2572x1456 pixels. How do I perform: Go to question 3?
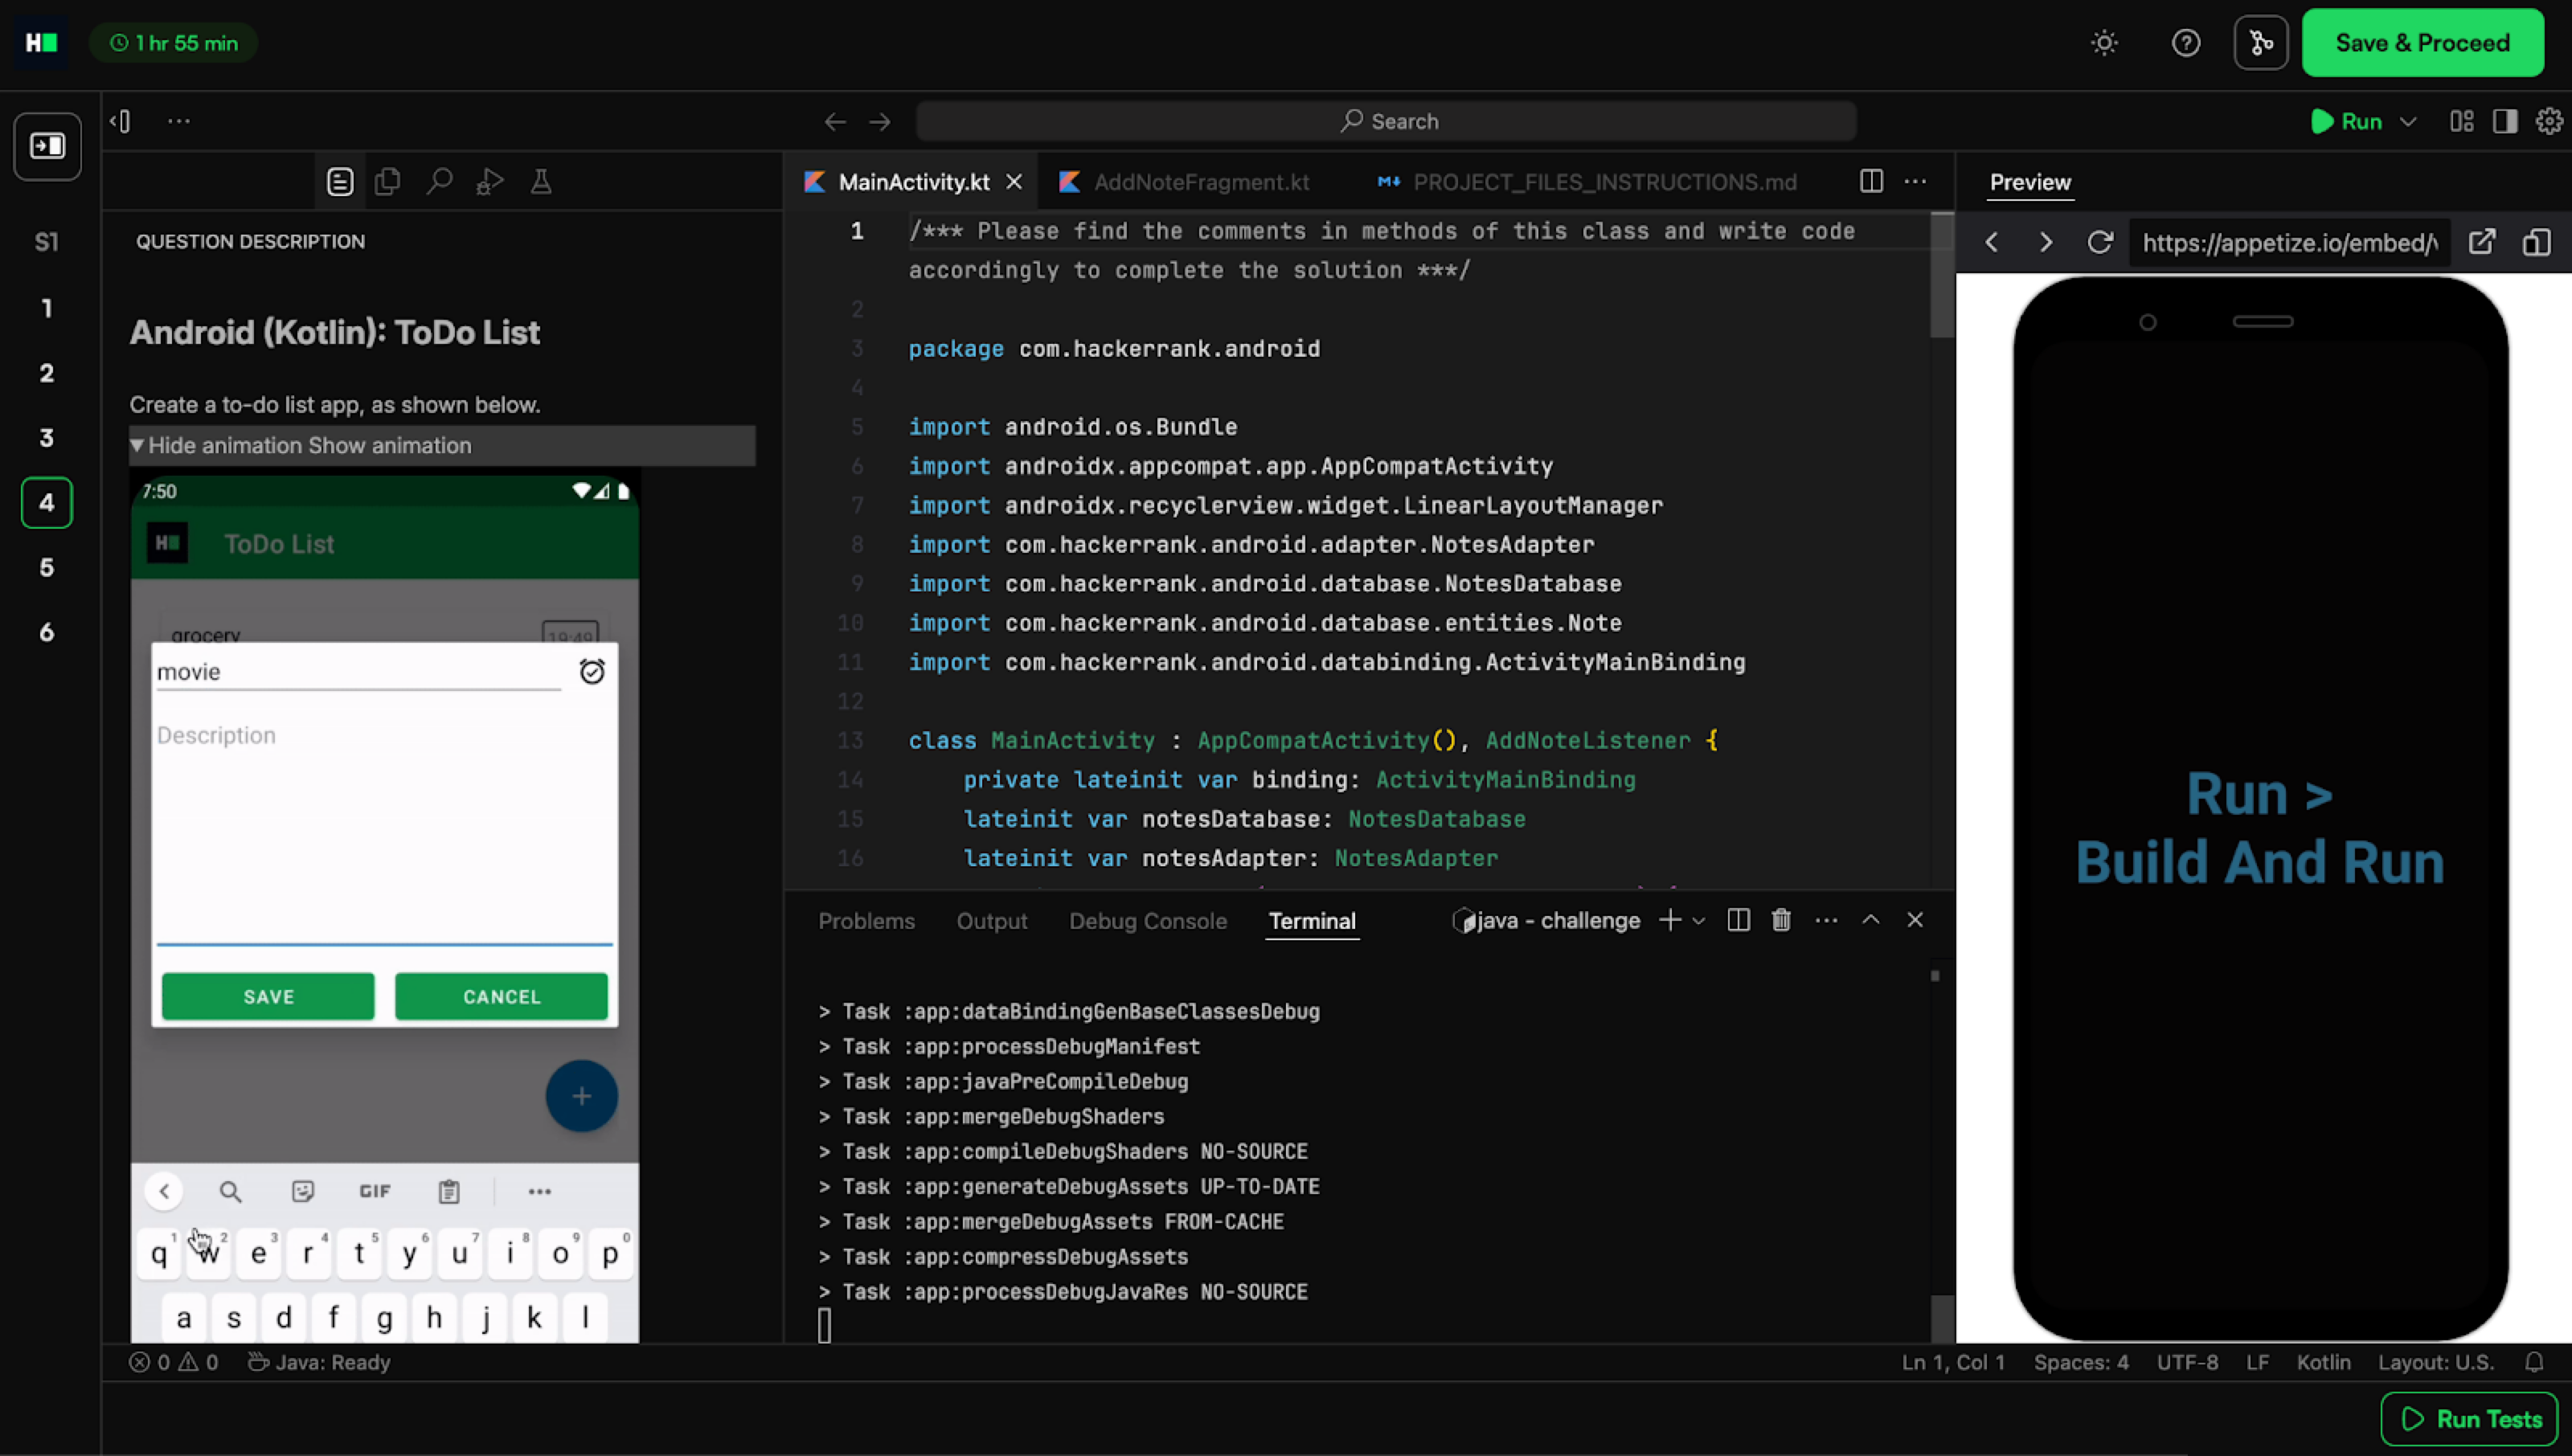coord(47,438)
